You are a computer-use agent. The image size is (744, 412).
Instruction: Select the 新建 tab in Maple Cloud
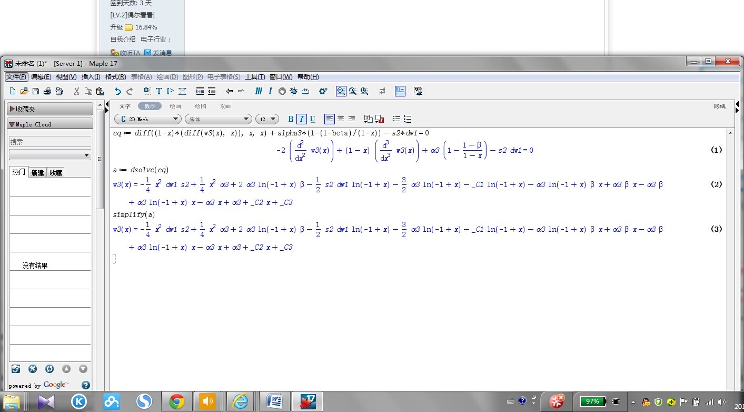(37, 172)
